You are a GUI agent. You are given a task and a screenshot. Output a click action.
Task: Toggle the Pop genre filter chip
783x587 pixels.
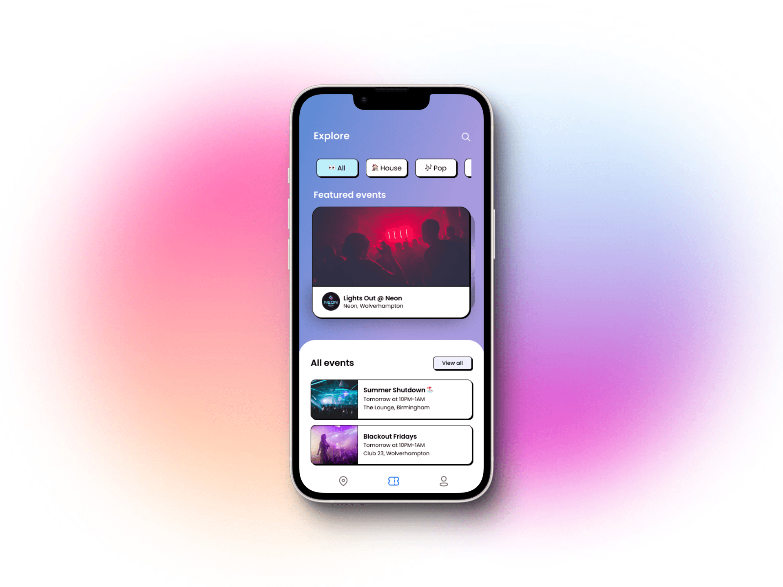coord(436,167)
